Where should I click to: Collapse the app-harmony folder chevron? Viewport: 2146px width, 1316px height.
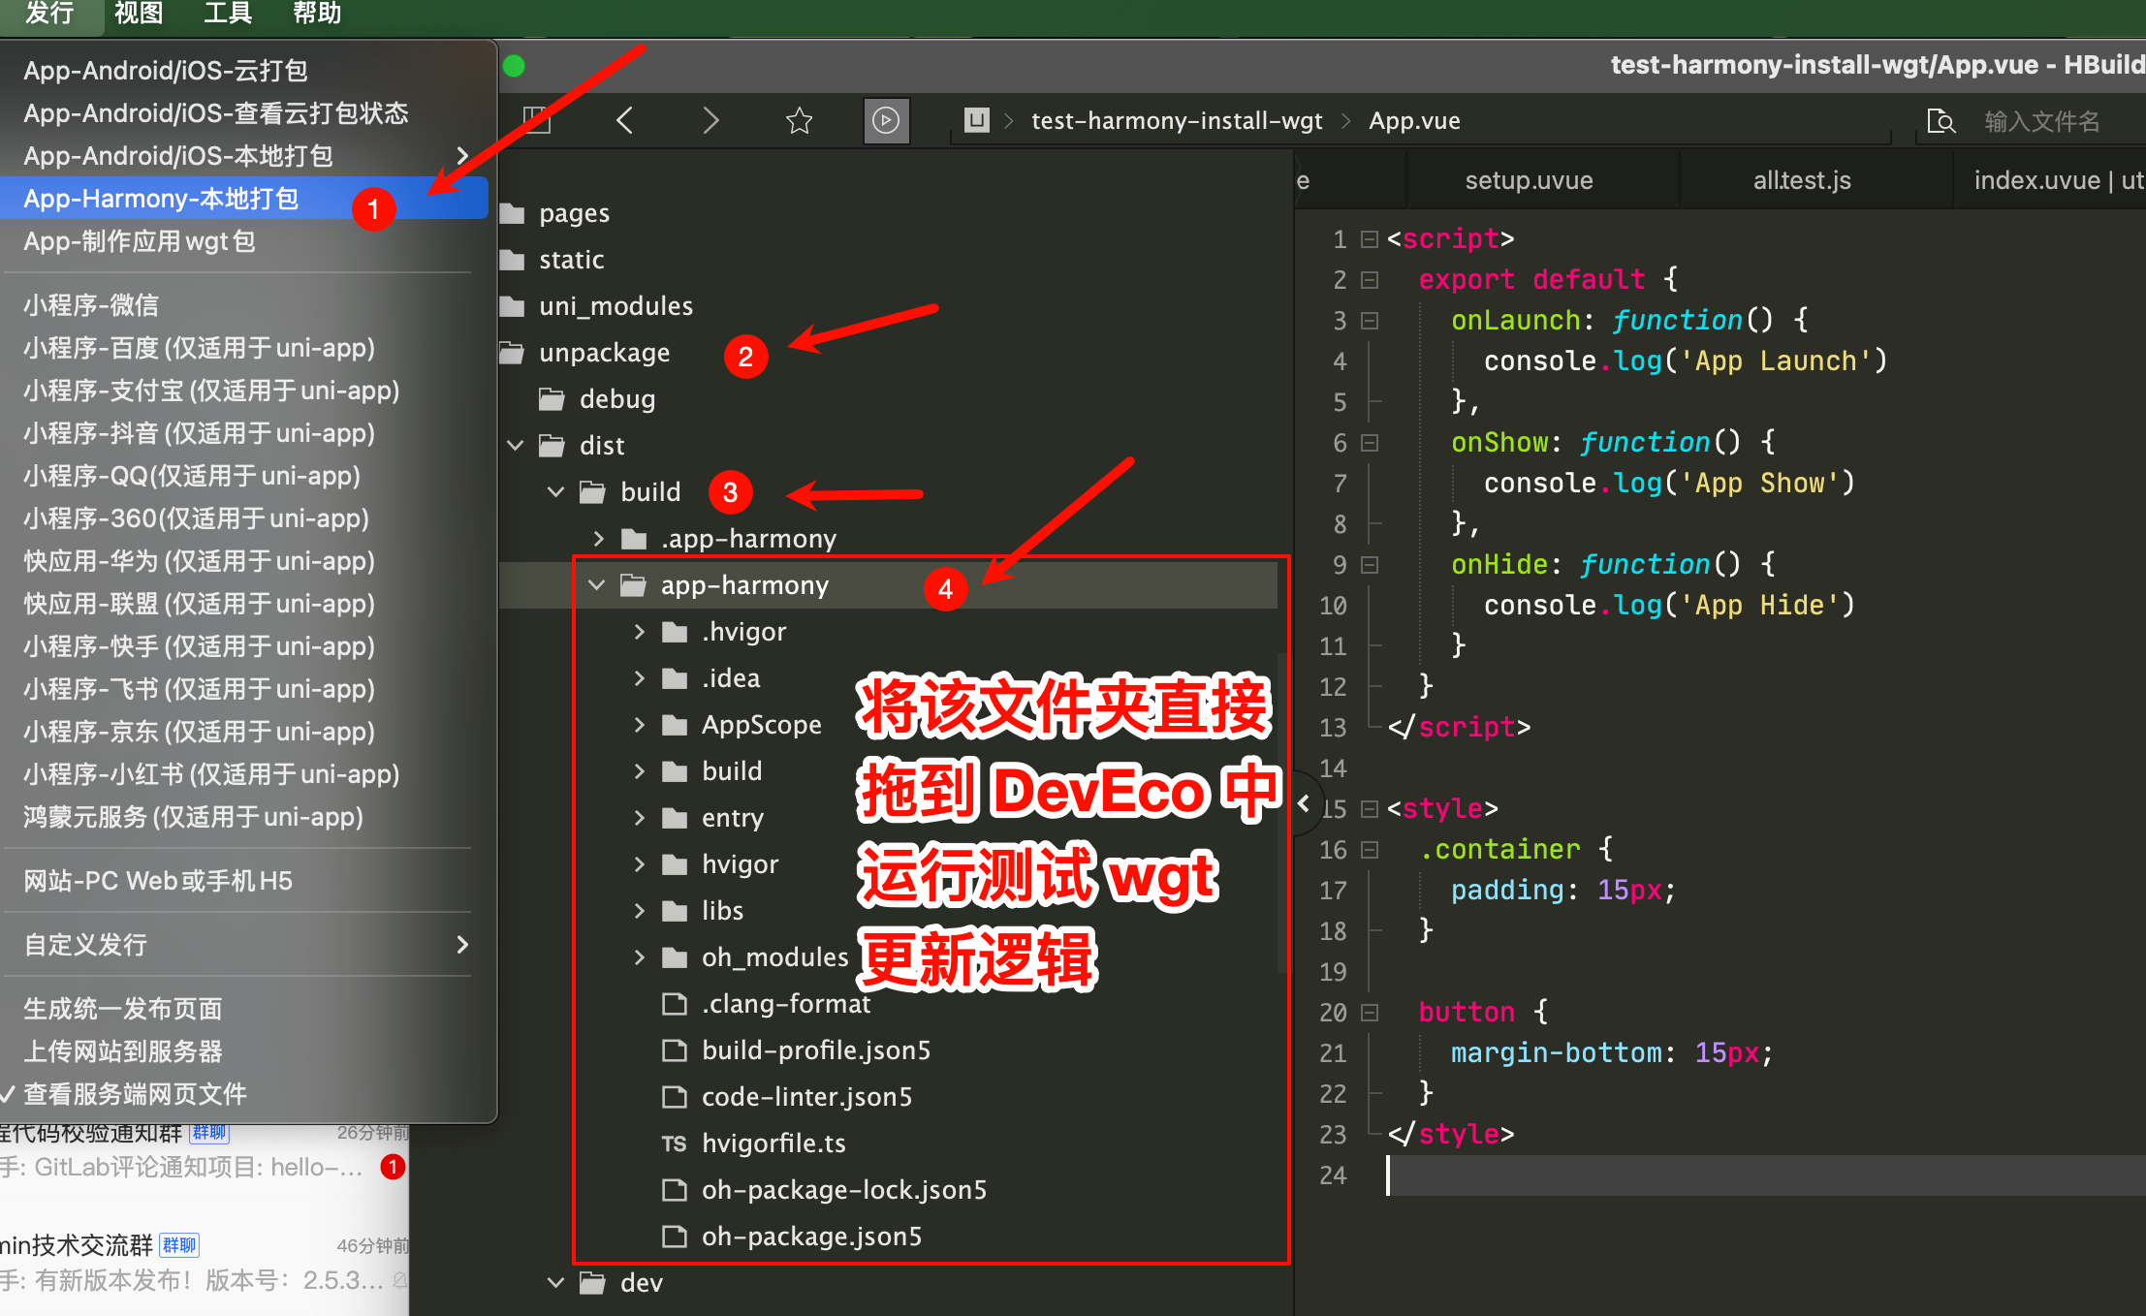pos(597,585)
